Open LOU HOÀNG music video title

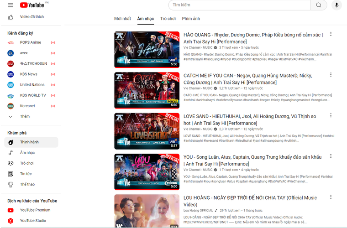click(x=250, y=201)
